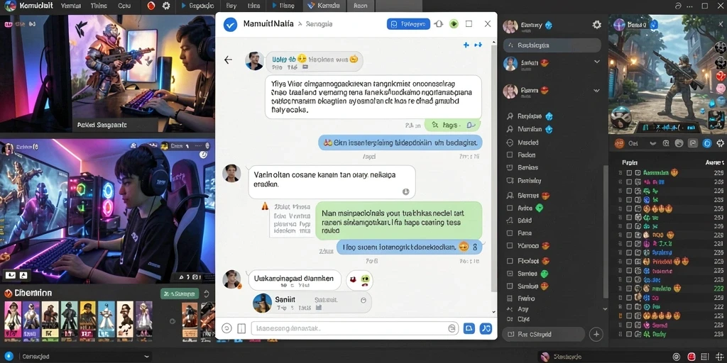Click the blue button in chat header

(408, 24)
